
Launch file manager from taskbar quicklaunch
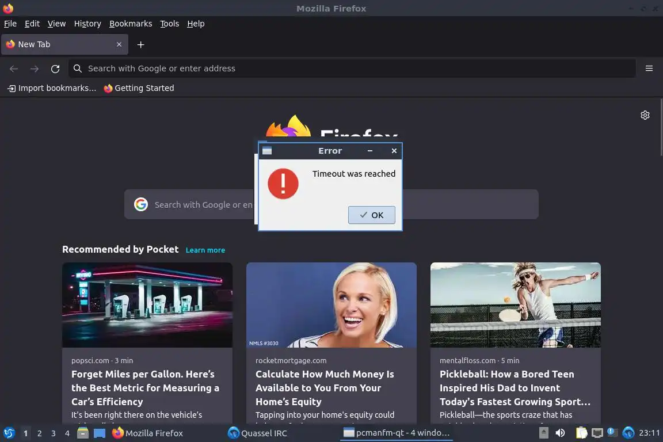coord(83,433)
